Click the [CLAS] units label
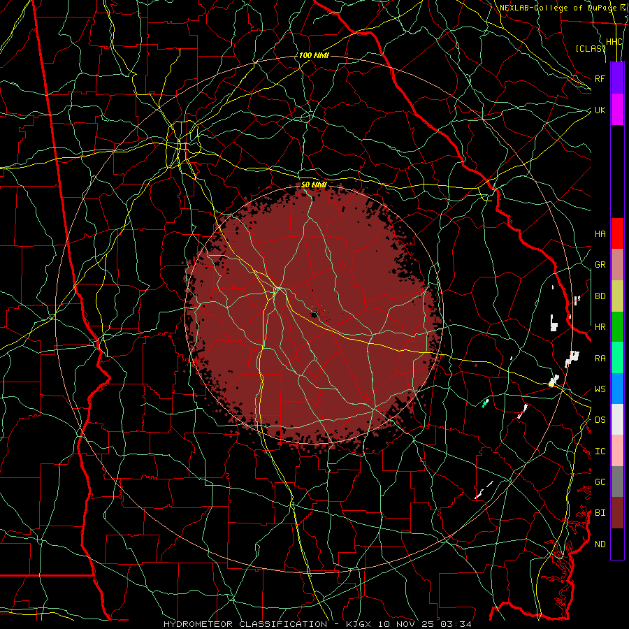The image size is (629, 629). pyautogui.click(x=590, y=48)
